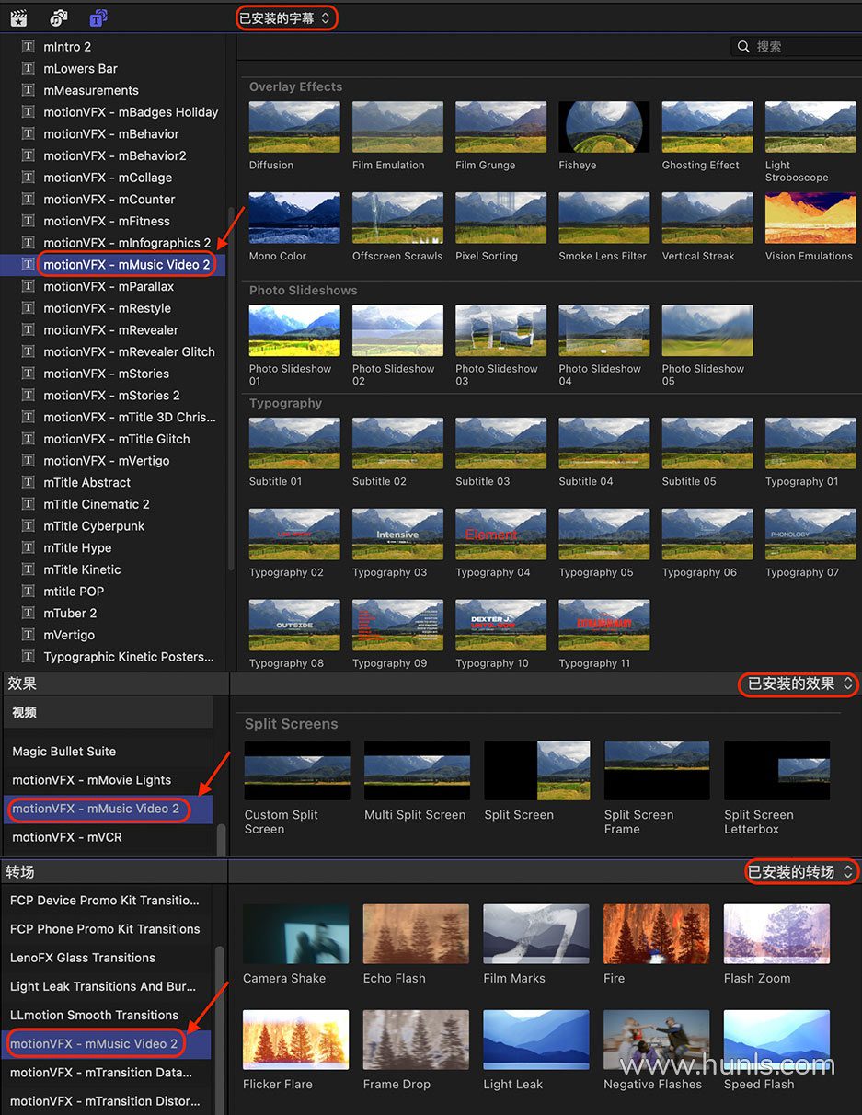Select the Split Screen Letterbox effect thumbnail
The width and height of the screenshot is (862, 1115).
click(776, 770)
